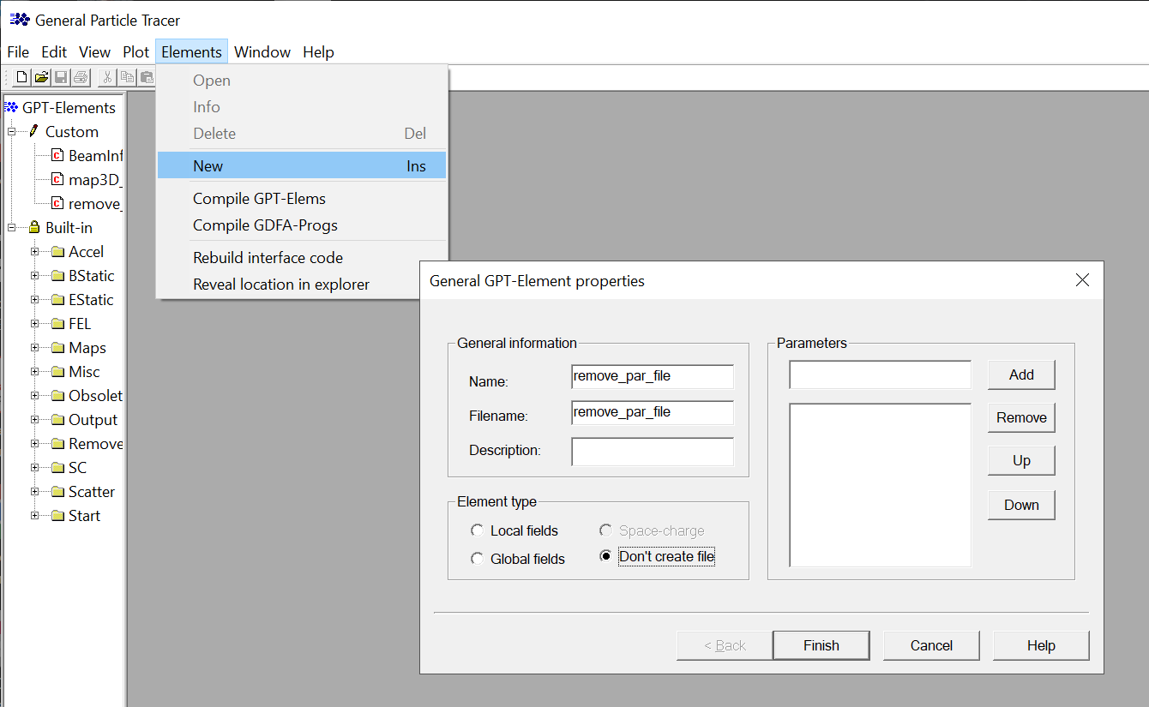This screenshot has width=1149, height=707.
Task: Click the padlock icon beside Built-in
Action: (x=34, y=227)
